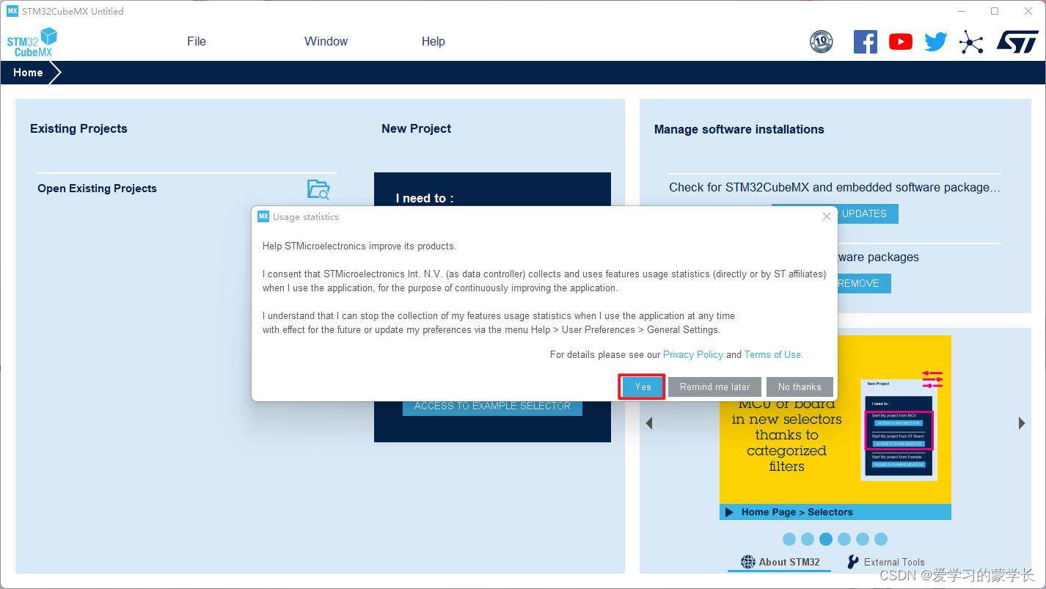Image resolution: width=1046 pixels, height=589 pixels.
Task: Open the Terms of Use link
Action: (774, 354)
